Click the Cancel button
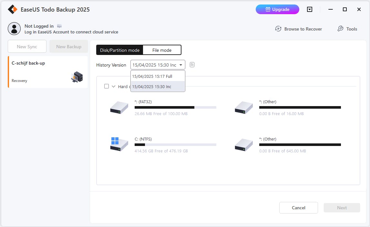 click(x=299, y=208)
